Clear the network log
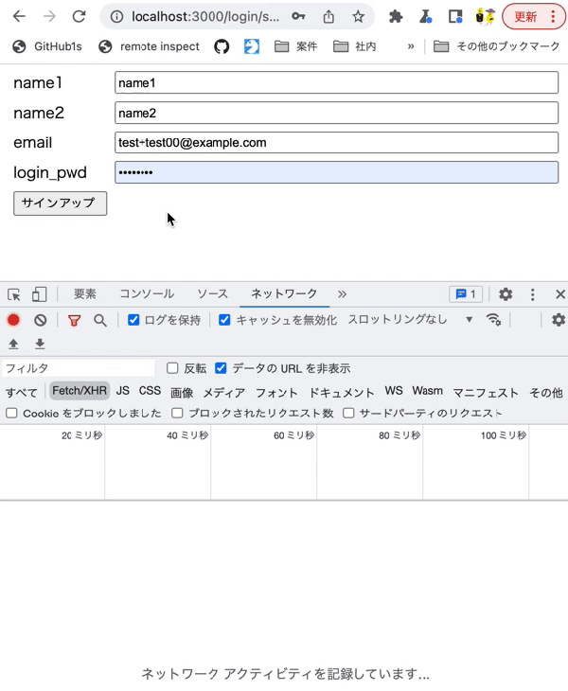 point(41,320)
